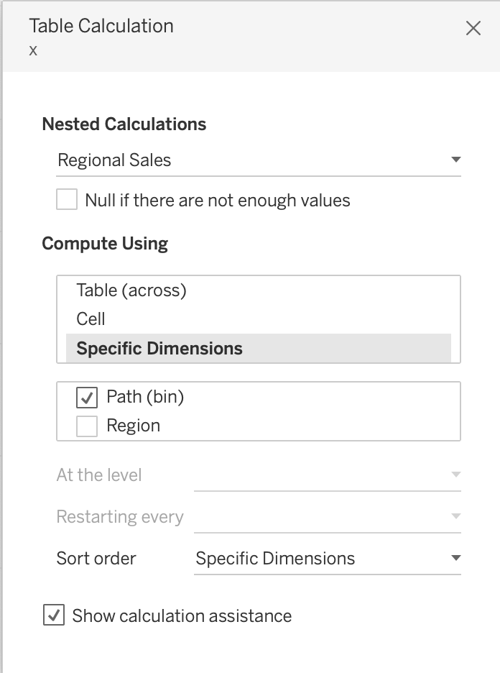Choose Specific Dimensions in Compute Using list
500x673 pixels.
(x=159, y=349)
